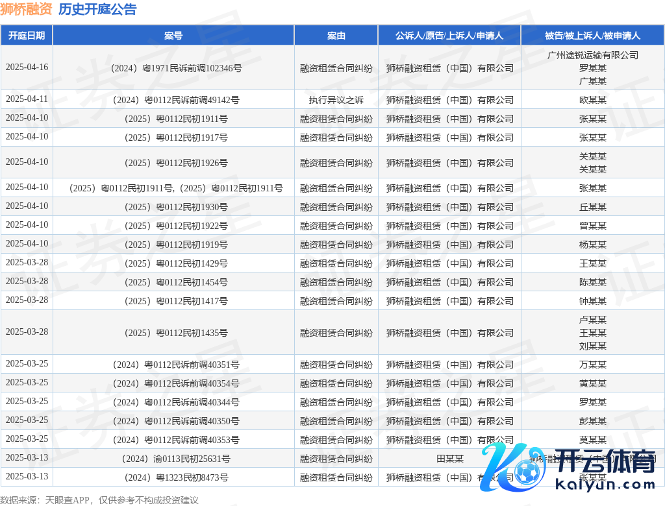Click the plaintiff 田某某 cell
This screenshot has height=506, width=665.
(449, 459)
